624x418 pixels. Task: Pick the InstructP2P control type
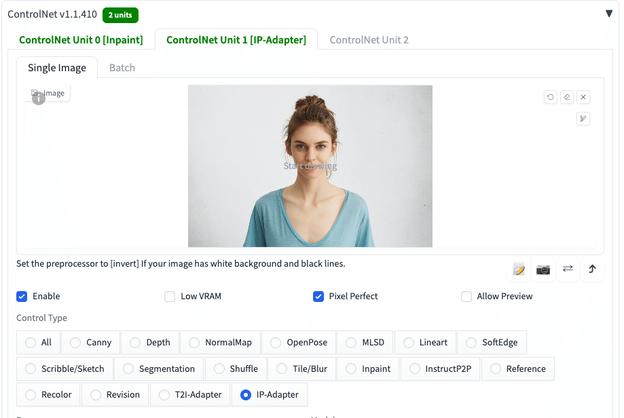tap(441, 368)
